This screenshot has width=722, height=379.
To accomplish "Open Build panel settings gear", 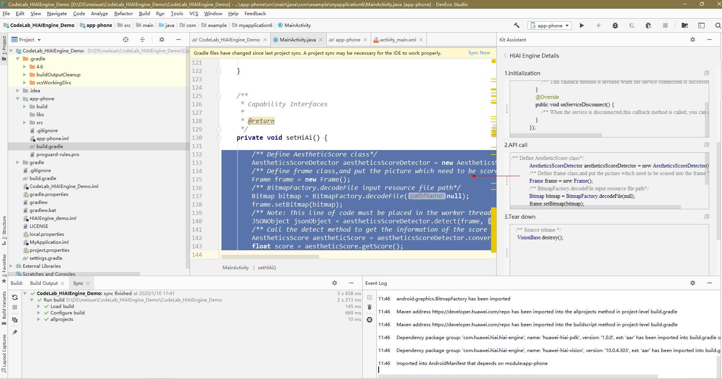I will point(335,283).
